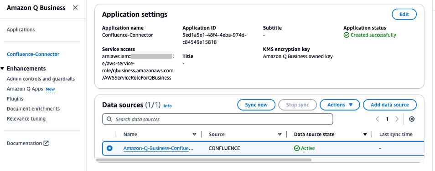Click the Created successfully status text
Screen dimensions: 435x171
coord(373,35)
